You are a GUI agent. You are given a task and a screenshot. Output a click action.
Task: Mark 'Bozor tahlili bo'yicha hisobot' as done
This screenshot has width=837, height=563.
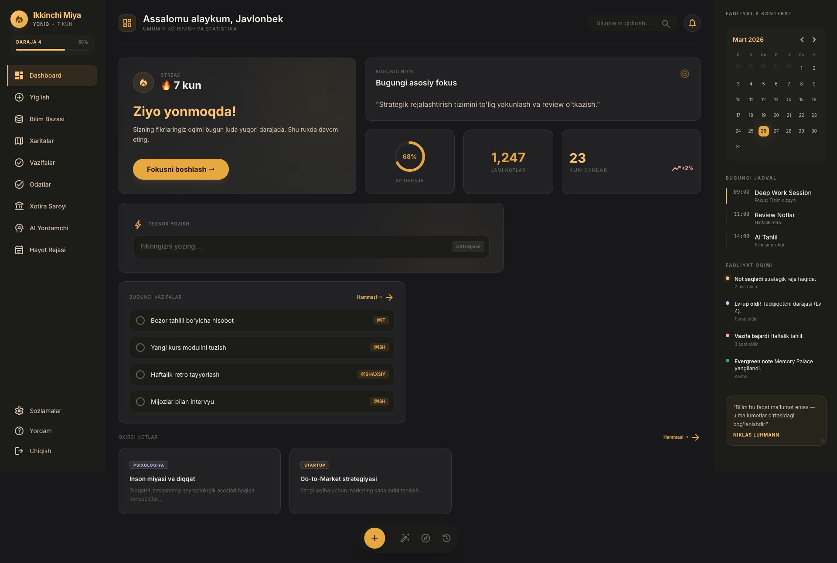(x=140, y=320)
